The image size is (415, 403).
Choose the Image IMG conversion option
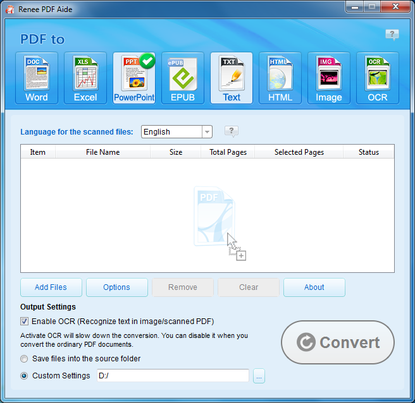tap(329, 78)
